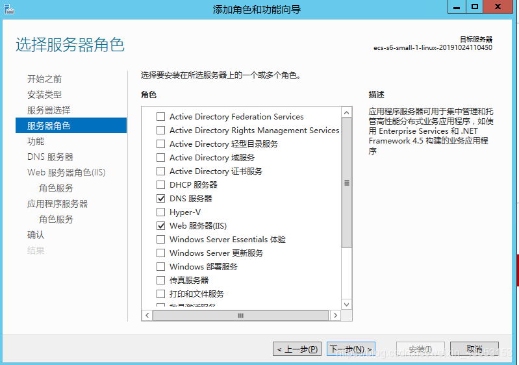This screenshot has height=365, width=519.
Task: Maximize the wizard window
Action: (475, 6)
